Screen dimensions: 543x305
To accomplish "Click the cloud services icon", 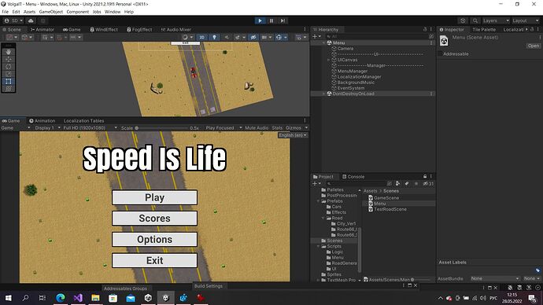I will (x=31, y=20).
